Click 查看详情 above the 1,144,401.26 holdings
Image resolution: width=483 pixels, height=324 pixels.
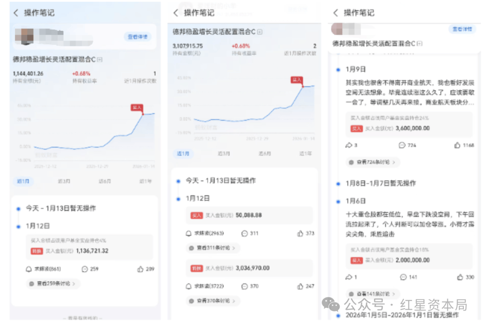[x=137, y=37]
